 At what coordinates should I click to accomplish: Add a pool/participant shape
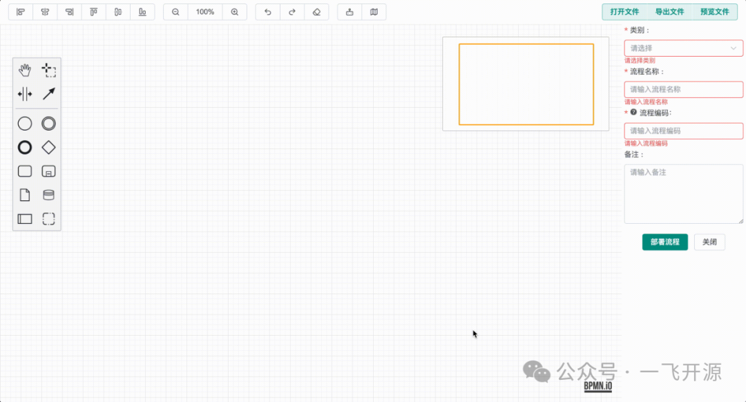[25, 219]
